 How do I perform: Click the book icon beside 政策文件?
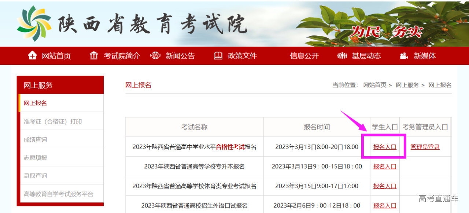click(x=218, y=56)
